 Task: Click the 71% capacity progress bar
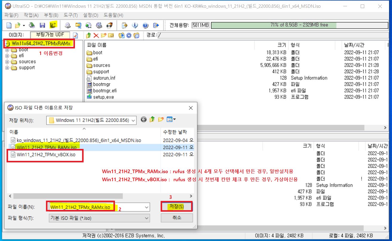click(x=299, y=25)
